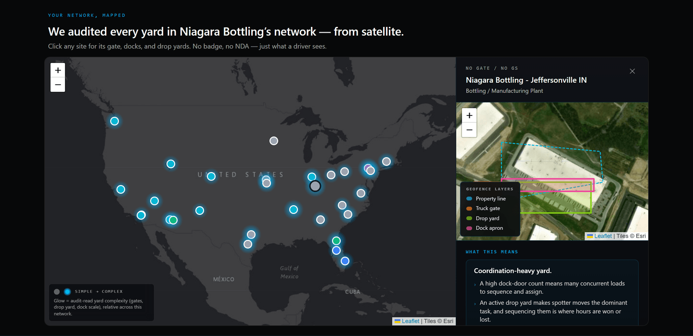This screenshot has width=693, height=336.
Task: Select the blue marker in central Florida
Action: 336,250
